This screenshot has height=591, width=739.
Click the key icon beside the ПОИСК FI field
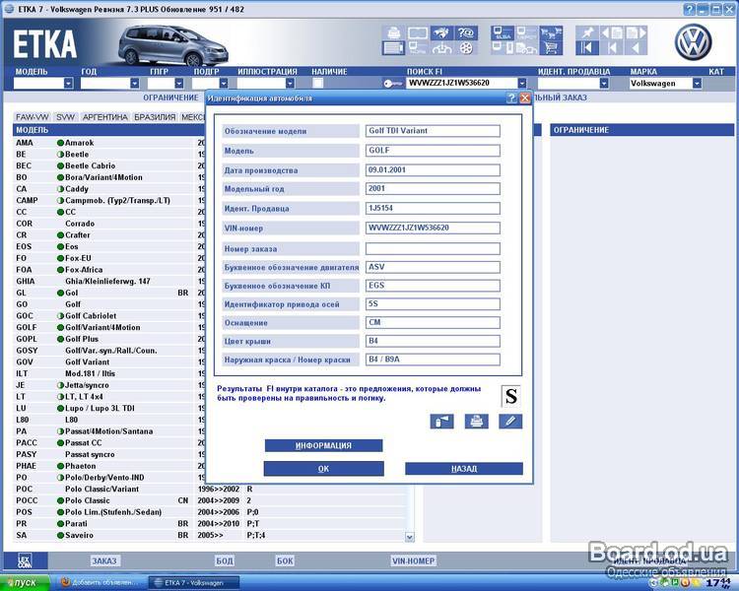click(393, 84)
